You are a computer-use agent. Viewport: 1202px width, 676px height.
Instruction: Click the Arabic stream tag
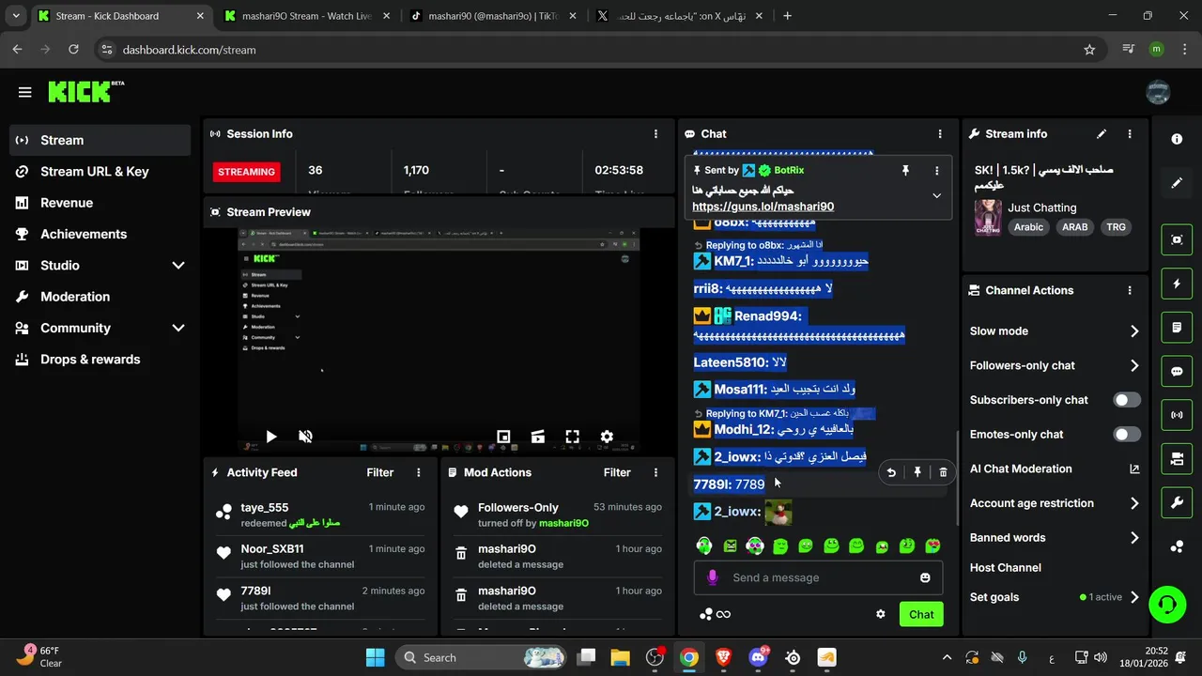pyautogui.click(x=1028, y=227)
